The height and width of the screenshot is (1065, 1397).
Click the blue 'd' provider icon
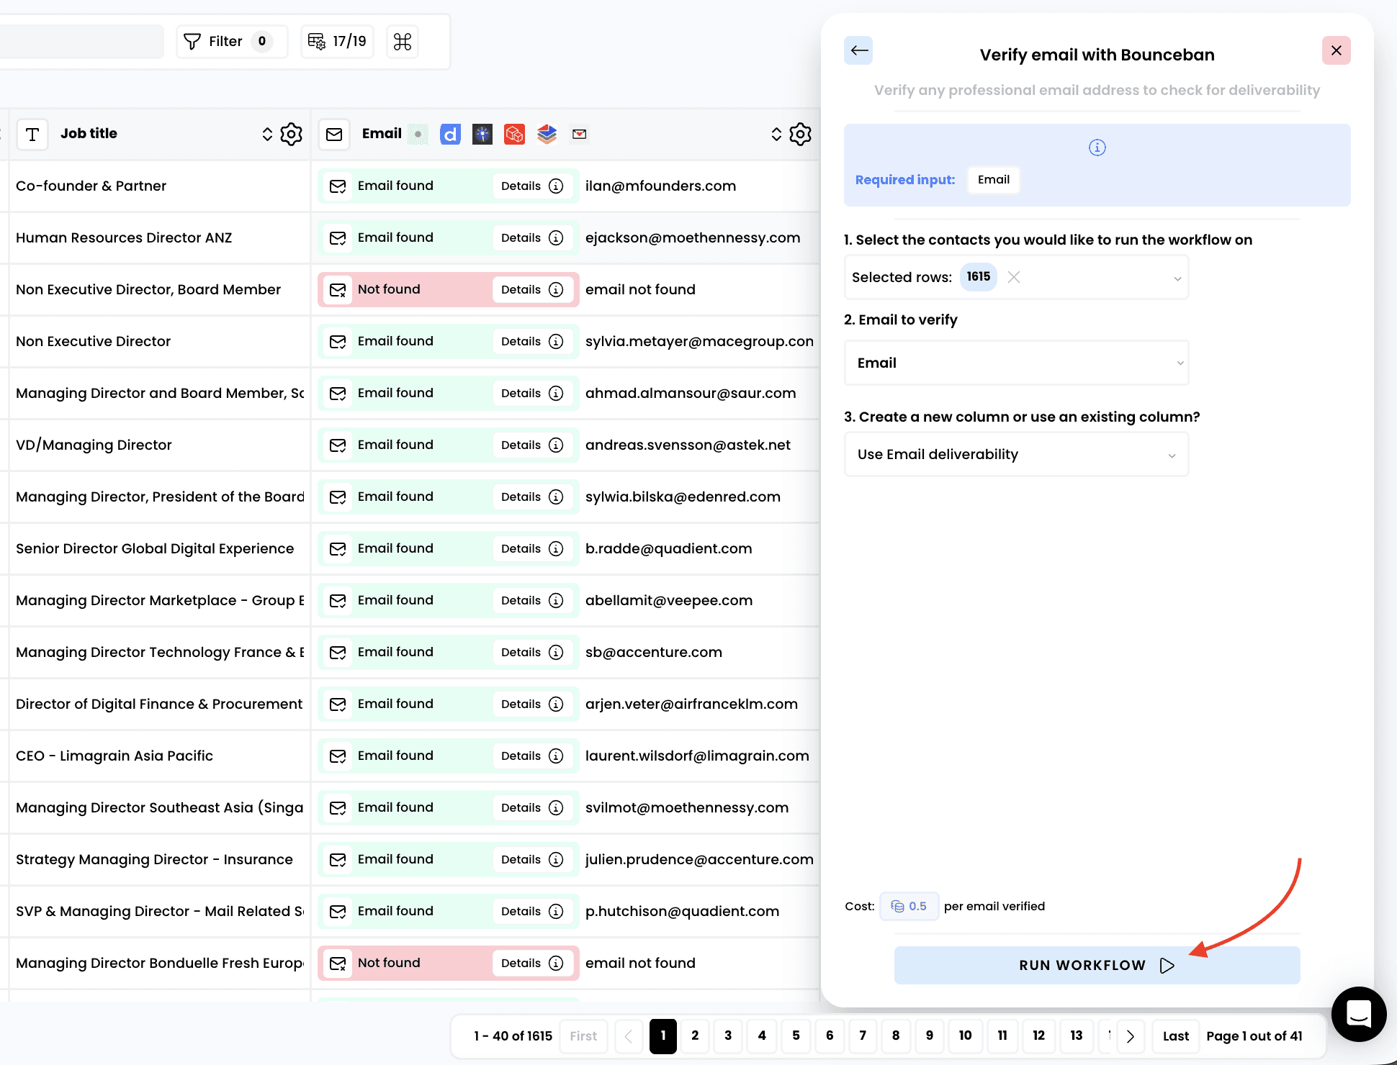pos(450,134)
